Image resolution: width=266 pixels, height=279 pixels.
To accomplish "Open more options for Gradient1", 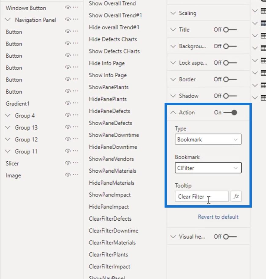I will point(75,103).
